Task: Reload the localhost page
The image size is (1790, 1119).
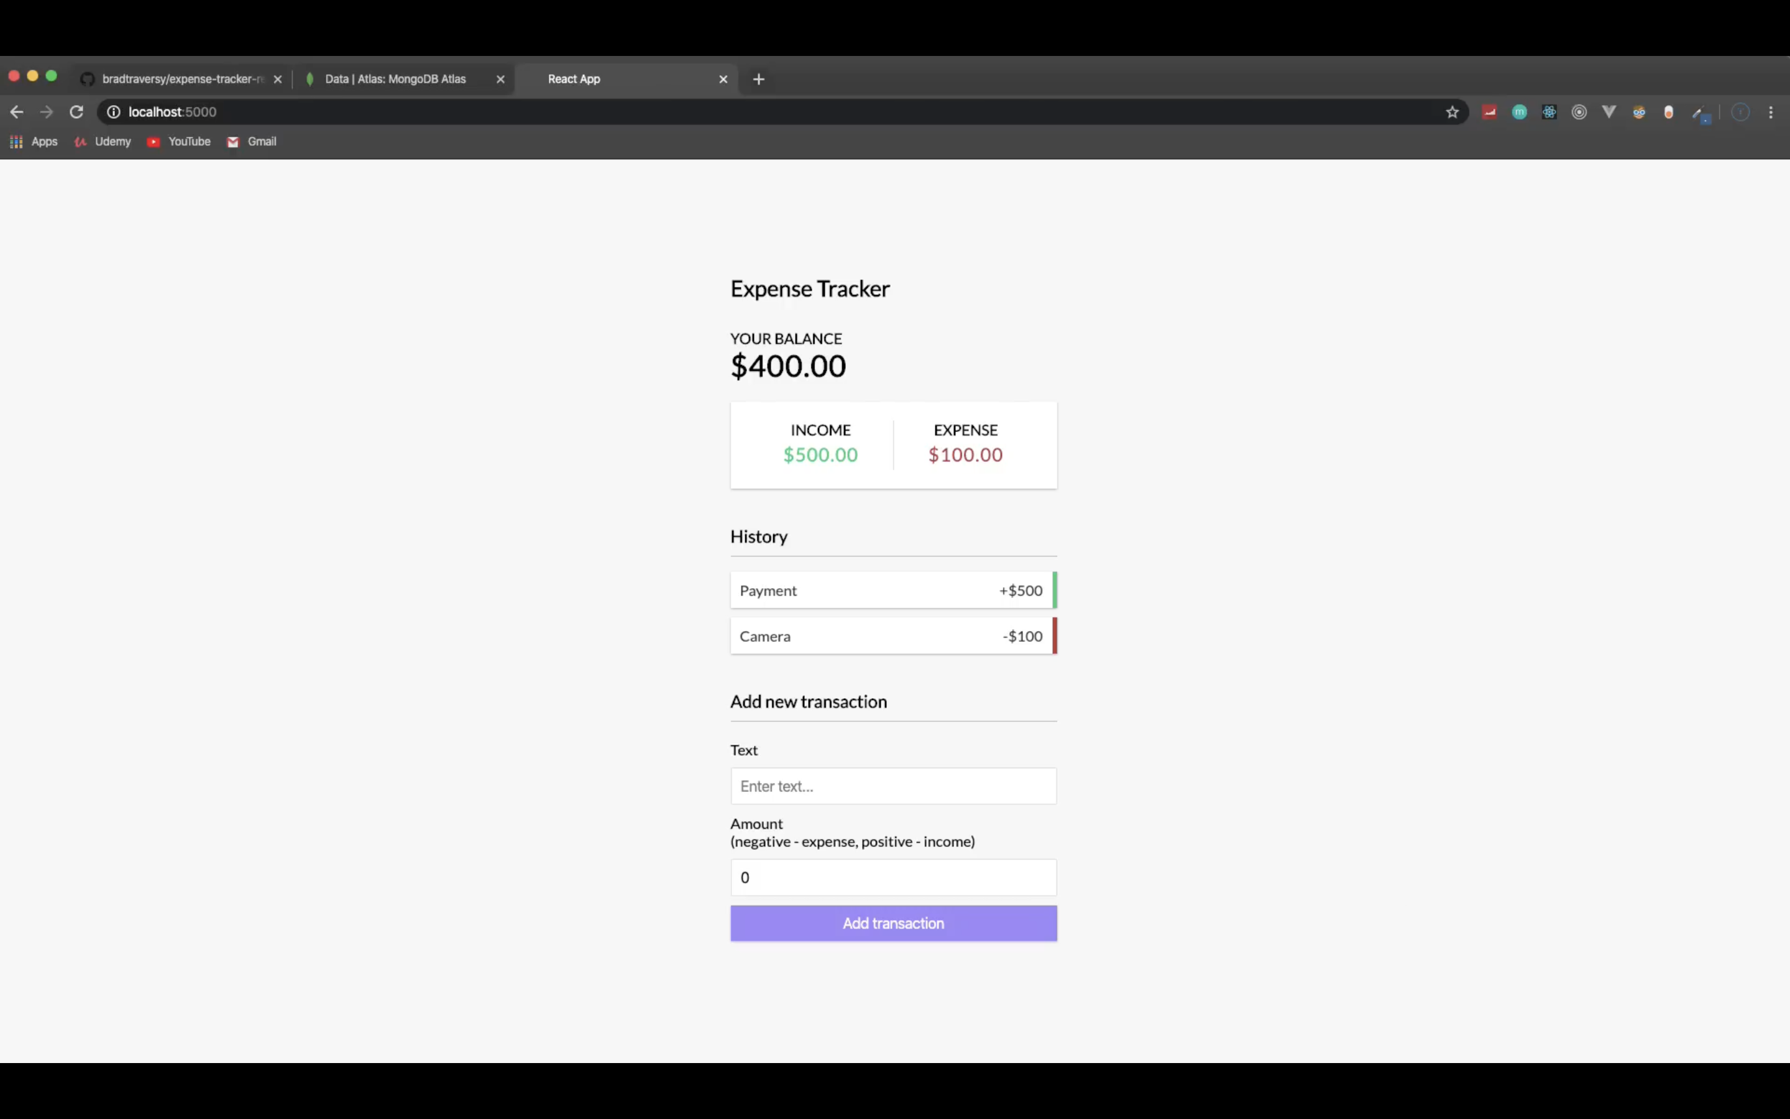Action: point(76,112)
